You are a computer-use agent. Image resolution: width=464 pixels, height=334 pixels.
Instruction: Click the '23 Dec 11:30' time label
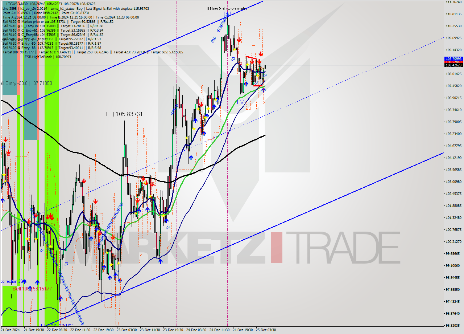[x=150, y=330]
